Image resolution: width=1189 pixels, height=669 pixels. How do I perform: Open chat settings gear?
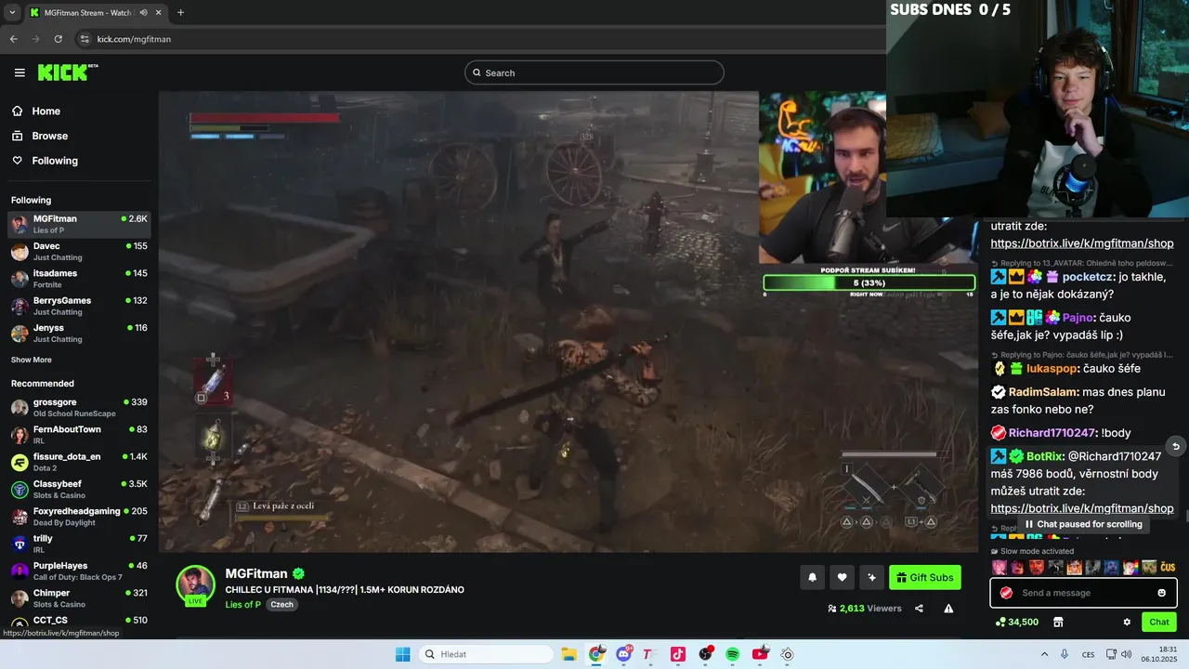1127,622
